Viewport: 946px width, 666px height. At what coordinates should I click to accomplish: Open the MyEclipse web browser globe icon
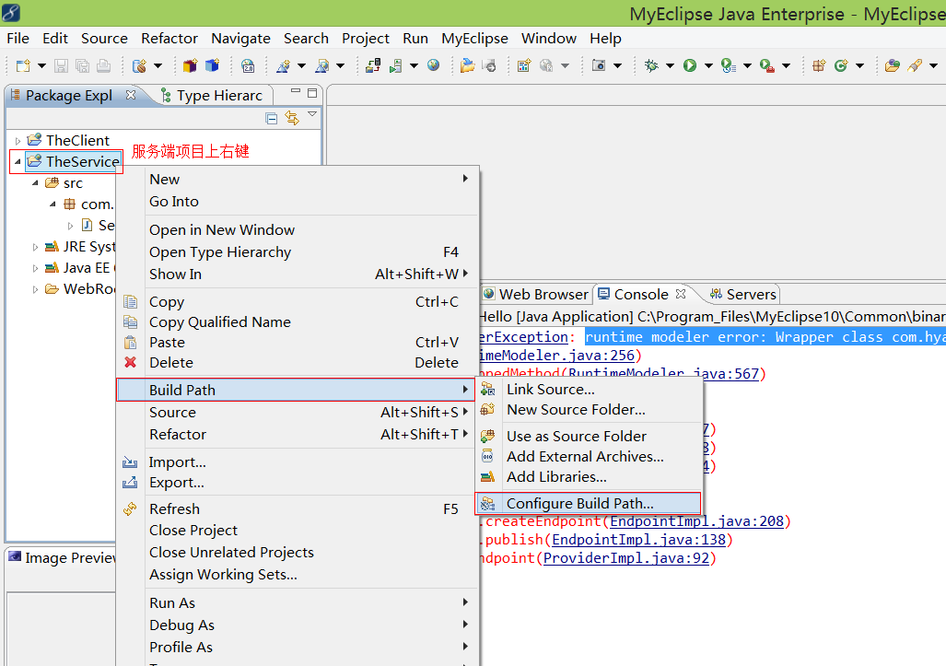pyautogui.click(x=433, y=65)
